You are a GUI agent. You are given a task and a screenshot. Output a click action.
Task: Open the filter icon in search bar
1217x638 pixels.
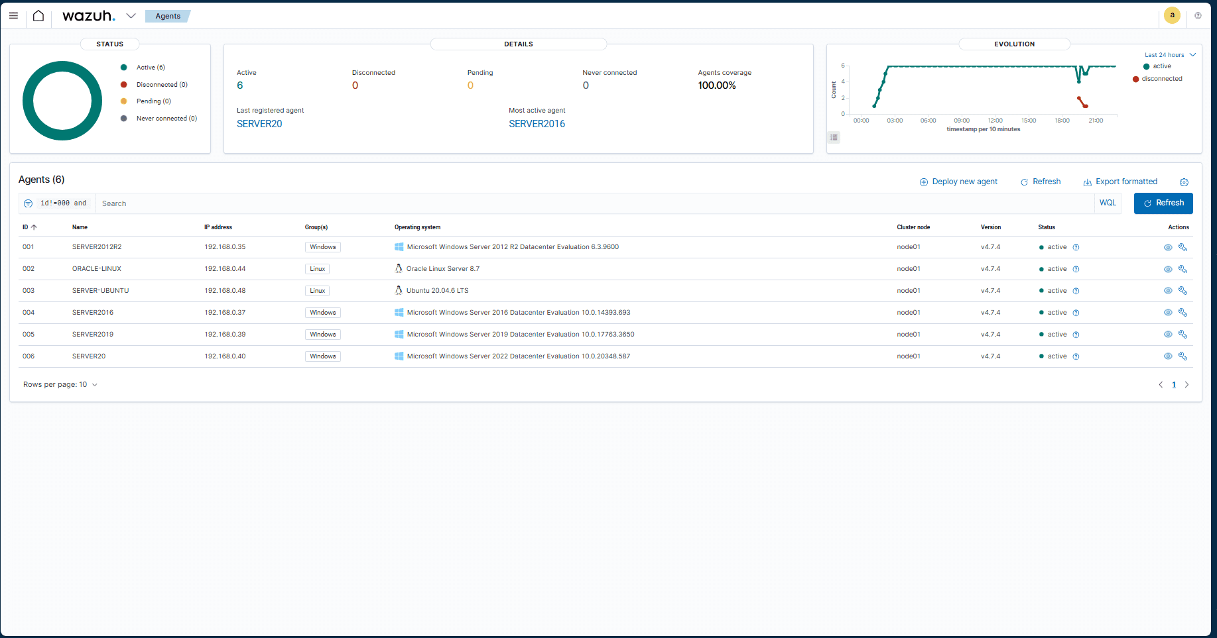(28, 203)
